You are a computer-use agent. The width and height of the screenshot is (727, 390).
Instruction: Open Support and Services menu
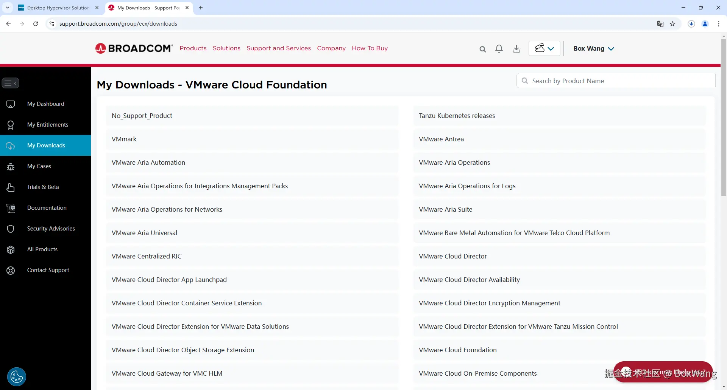pos(279,48)
